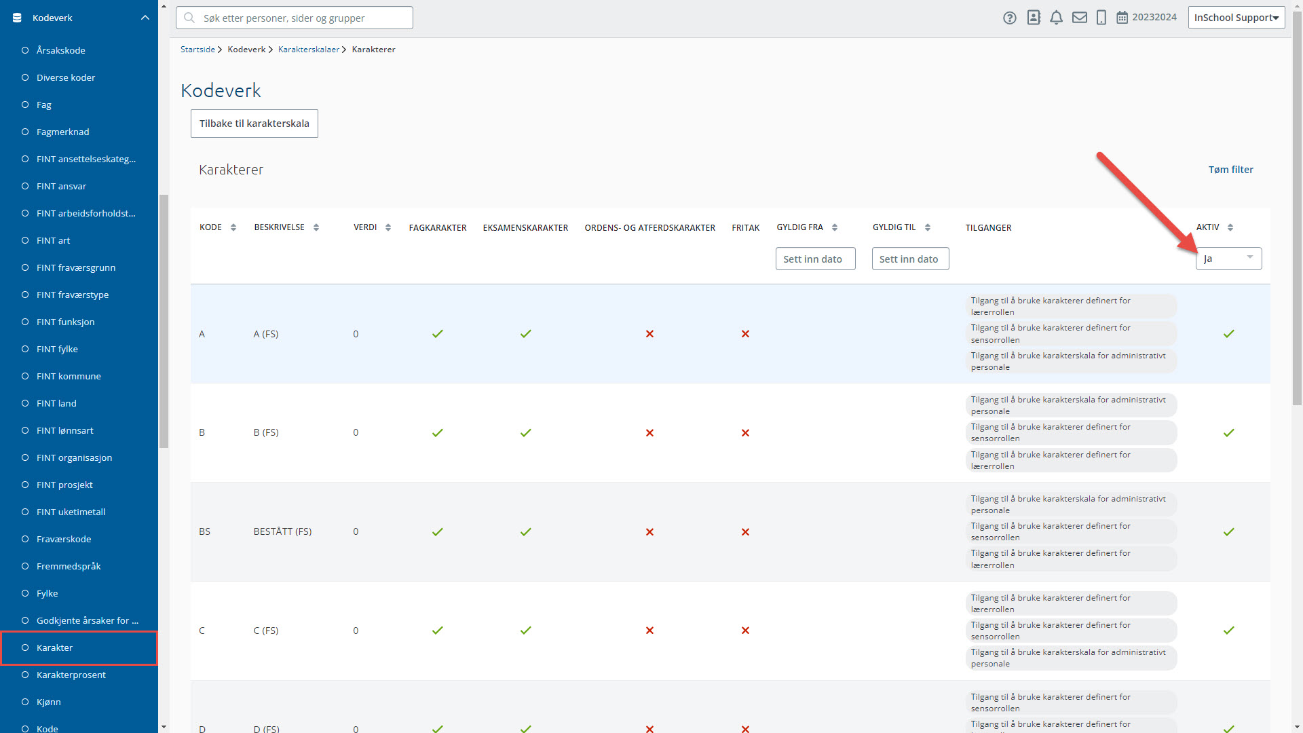
Task: Click the search magnifier icon
Action: tap(189, 18)
